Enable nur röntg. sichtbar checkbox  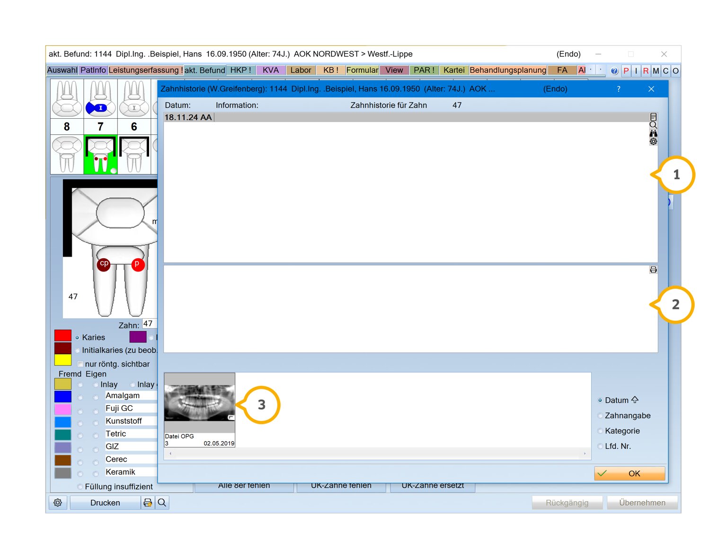(x=80, y=364)
